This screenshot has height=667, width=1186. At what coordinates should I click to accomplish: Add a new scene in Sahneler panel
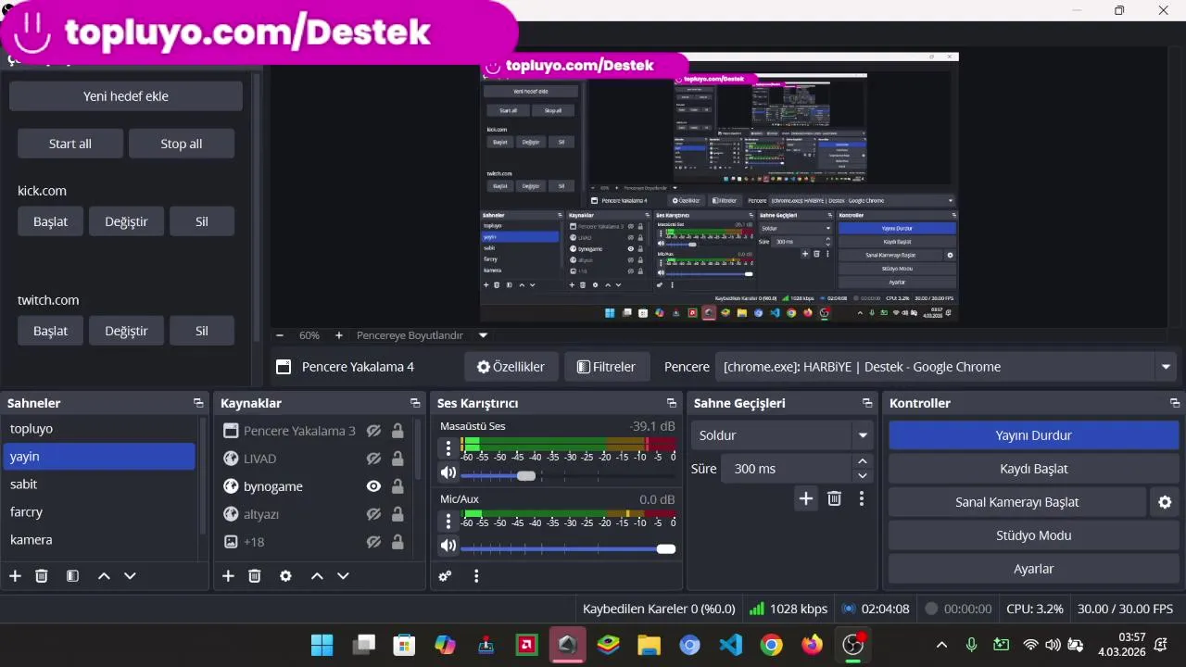(15, 576)
